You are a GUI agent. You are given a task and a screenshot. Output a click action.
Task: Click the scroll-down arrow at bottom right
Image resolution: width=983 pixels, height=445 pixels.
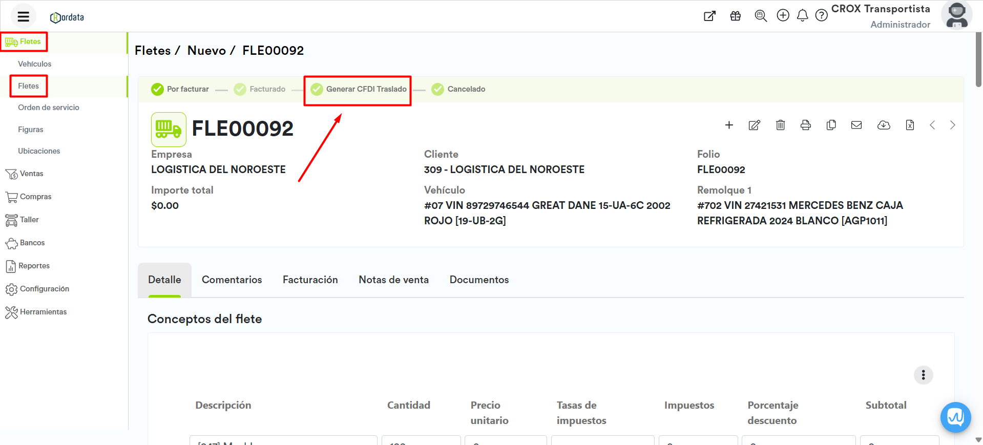tap(978, 440)
